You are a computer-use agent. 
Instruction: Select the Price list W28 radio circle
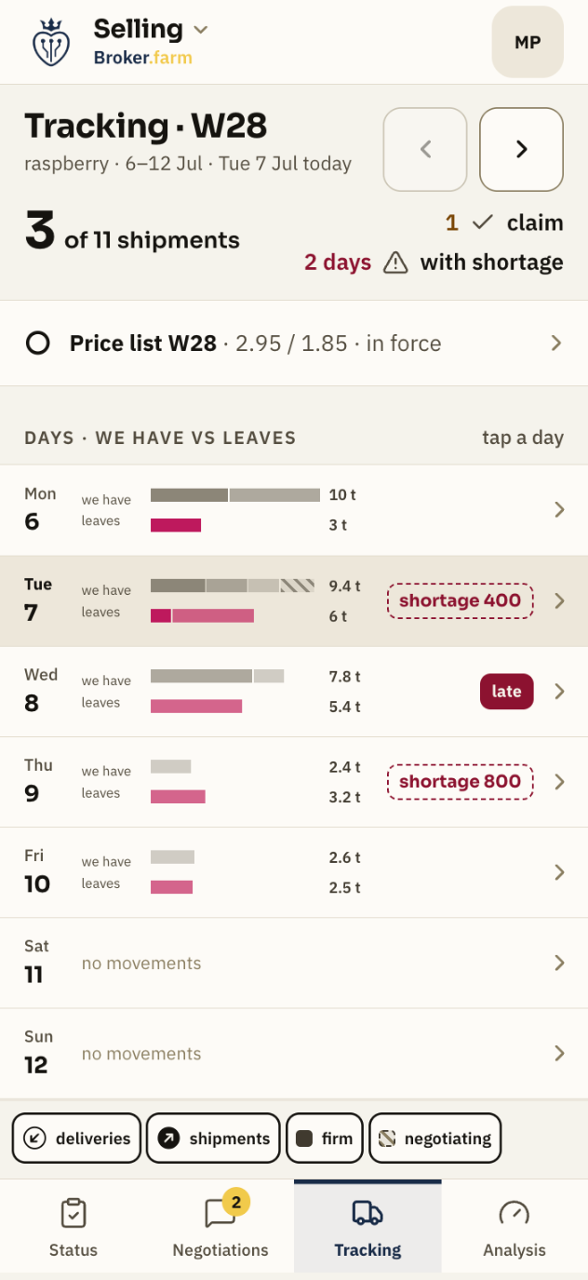(x=38, y=344)
